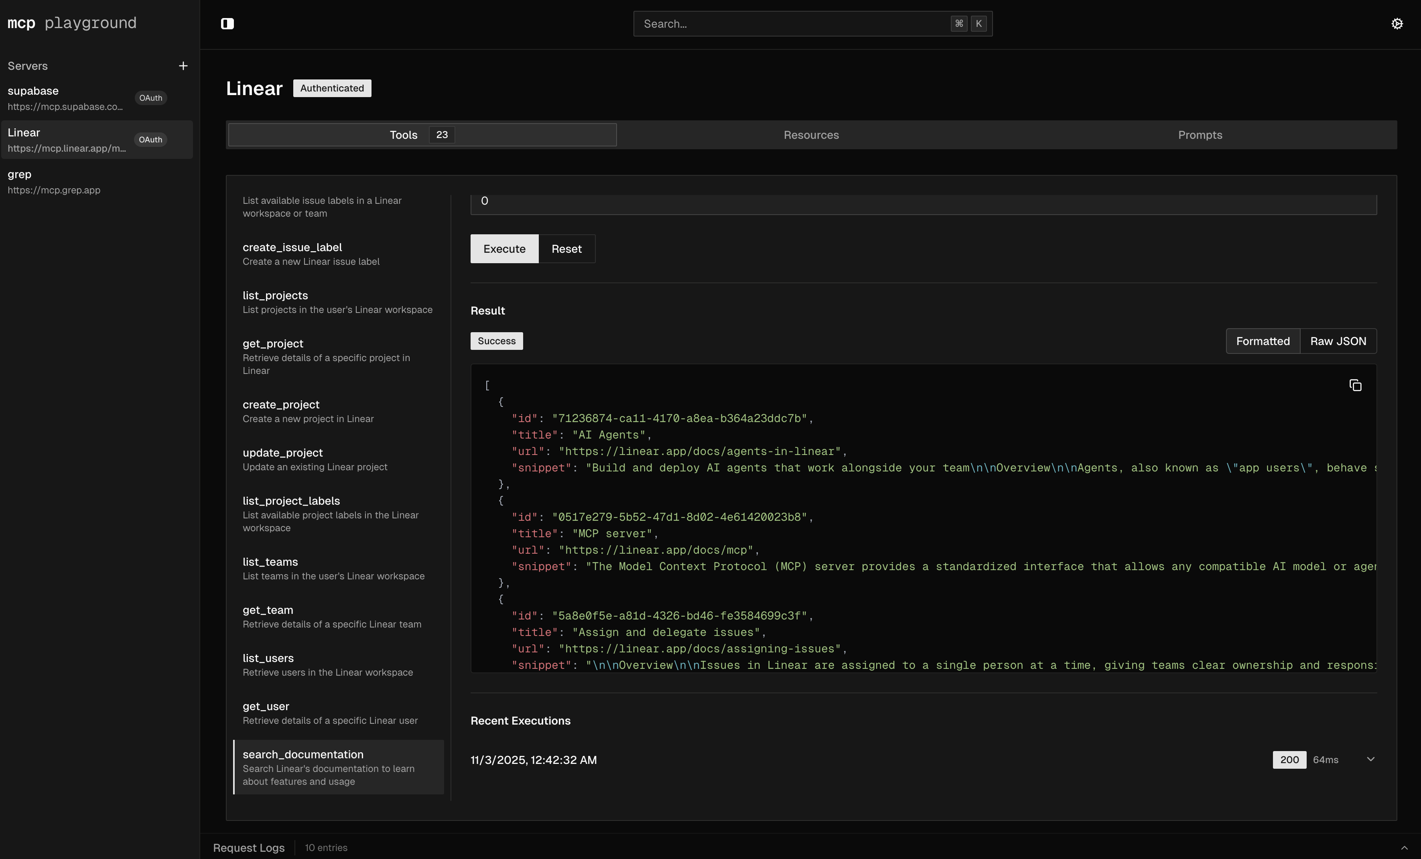Switch to the Resources tab
Screen dimensions: 1421x859
coord(811,135)
